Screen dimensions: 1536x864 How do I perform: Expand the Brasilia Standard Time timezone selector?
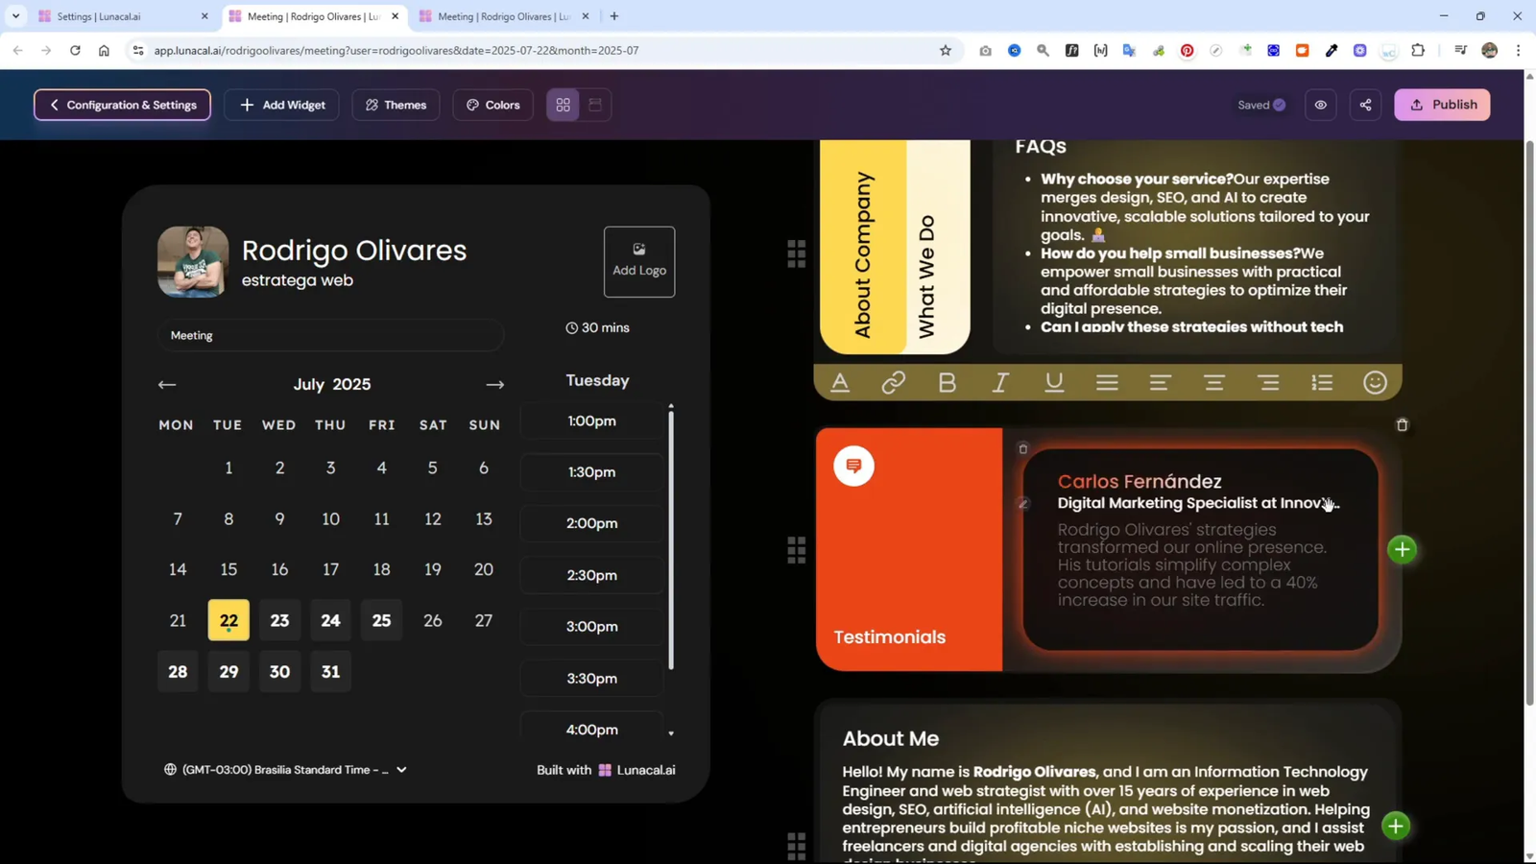400,769
